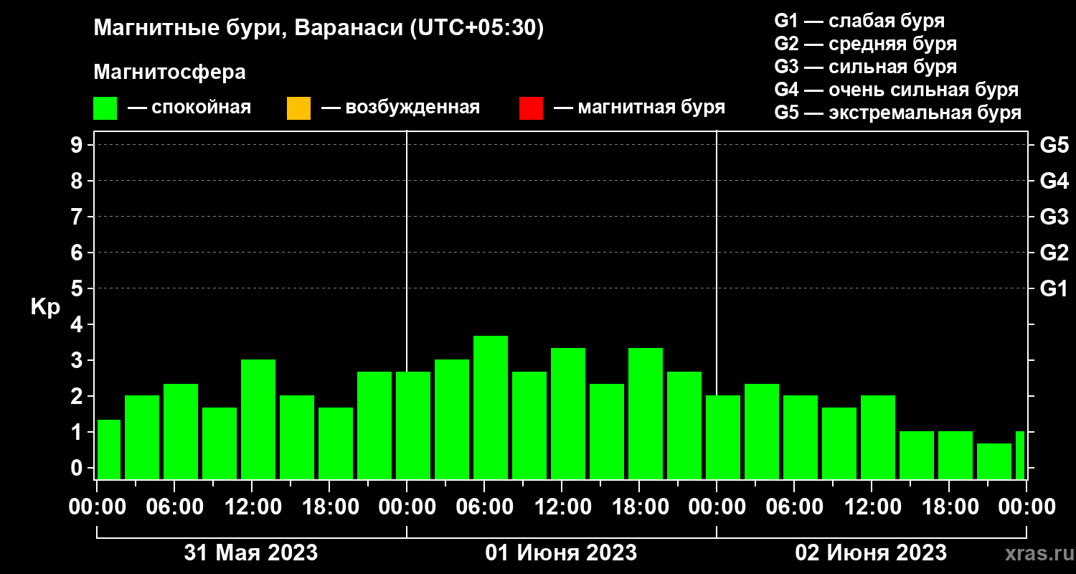This screenshot has width=1076, height=574.
Task: Click the G4 label on right axis
Action: [1054, 181]
